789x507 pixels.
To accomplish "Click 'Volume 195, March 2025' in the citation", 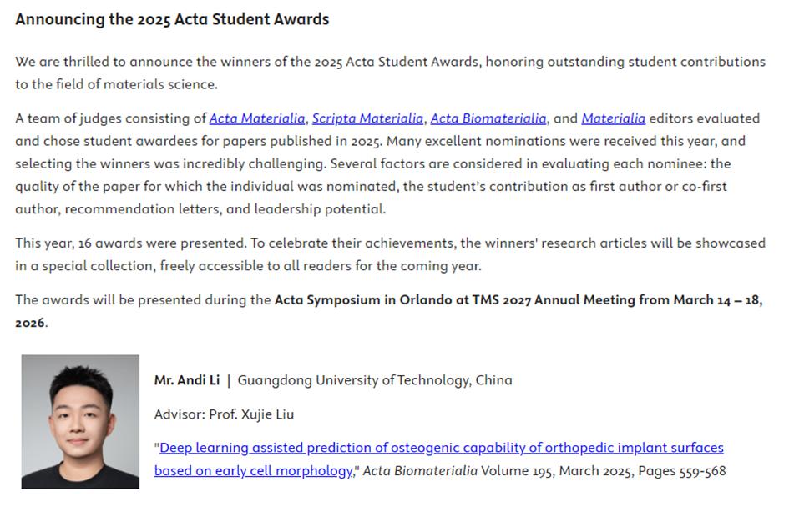I will pos(558,471).
